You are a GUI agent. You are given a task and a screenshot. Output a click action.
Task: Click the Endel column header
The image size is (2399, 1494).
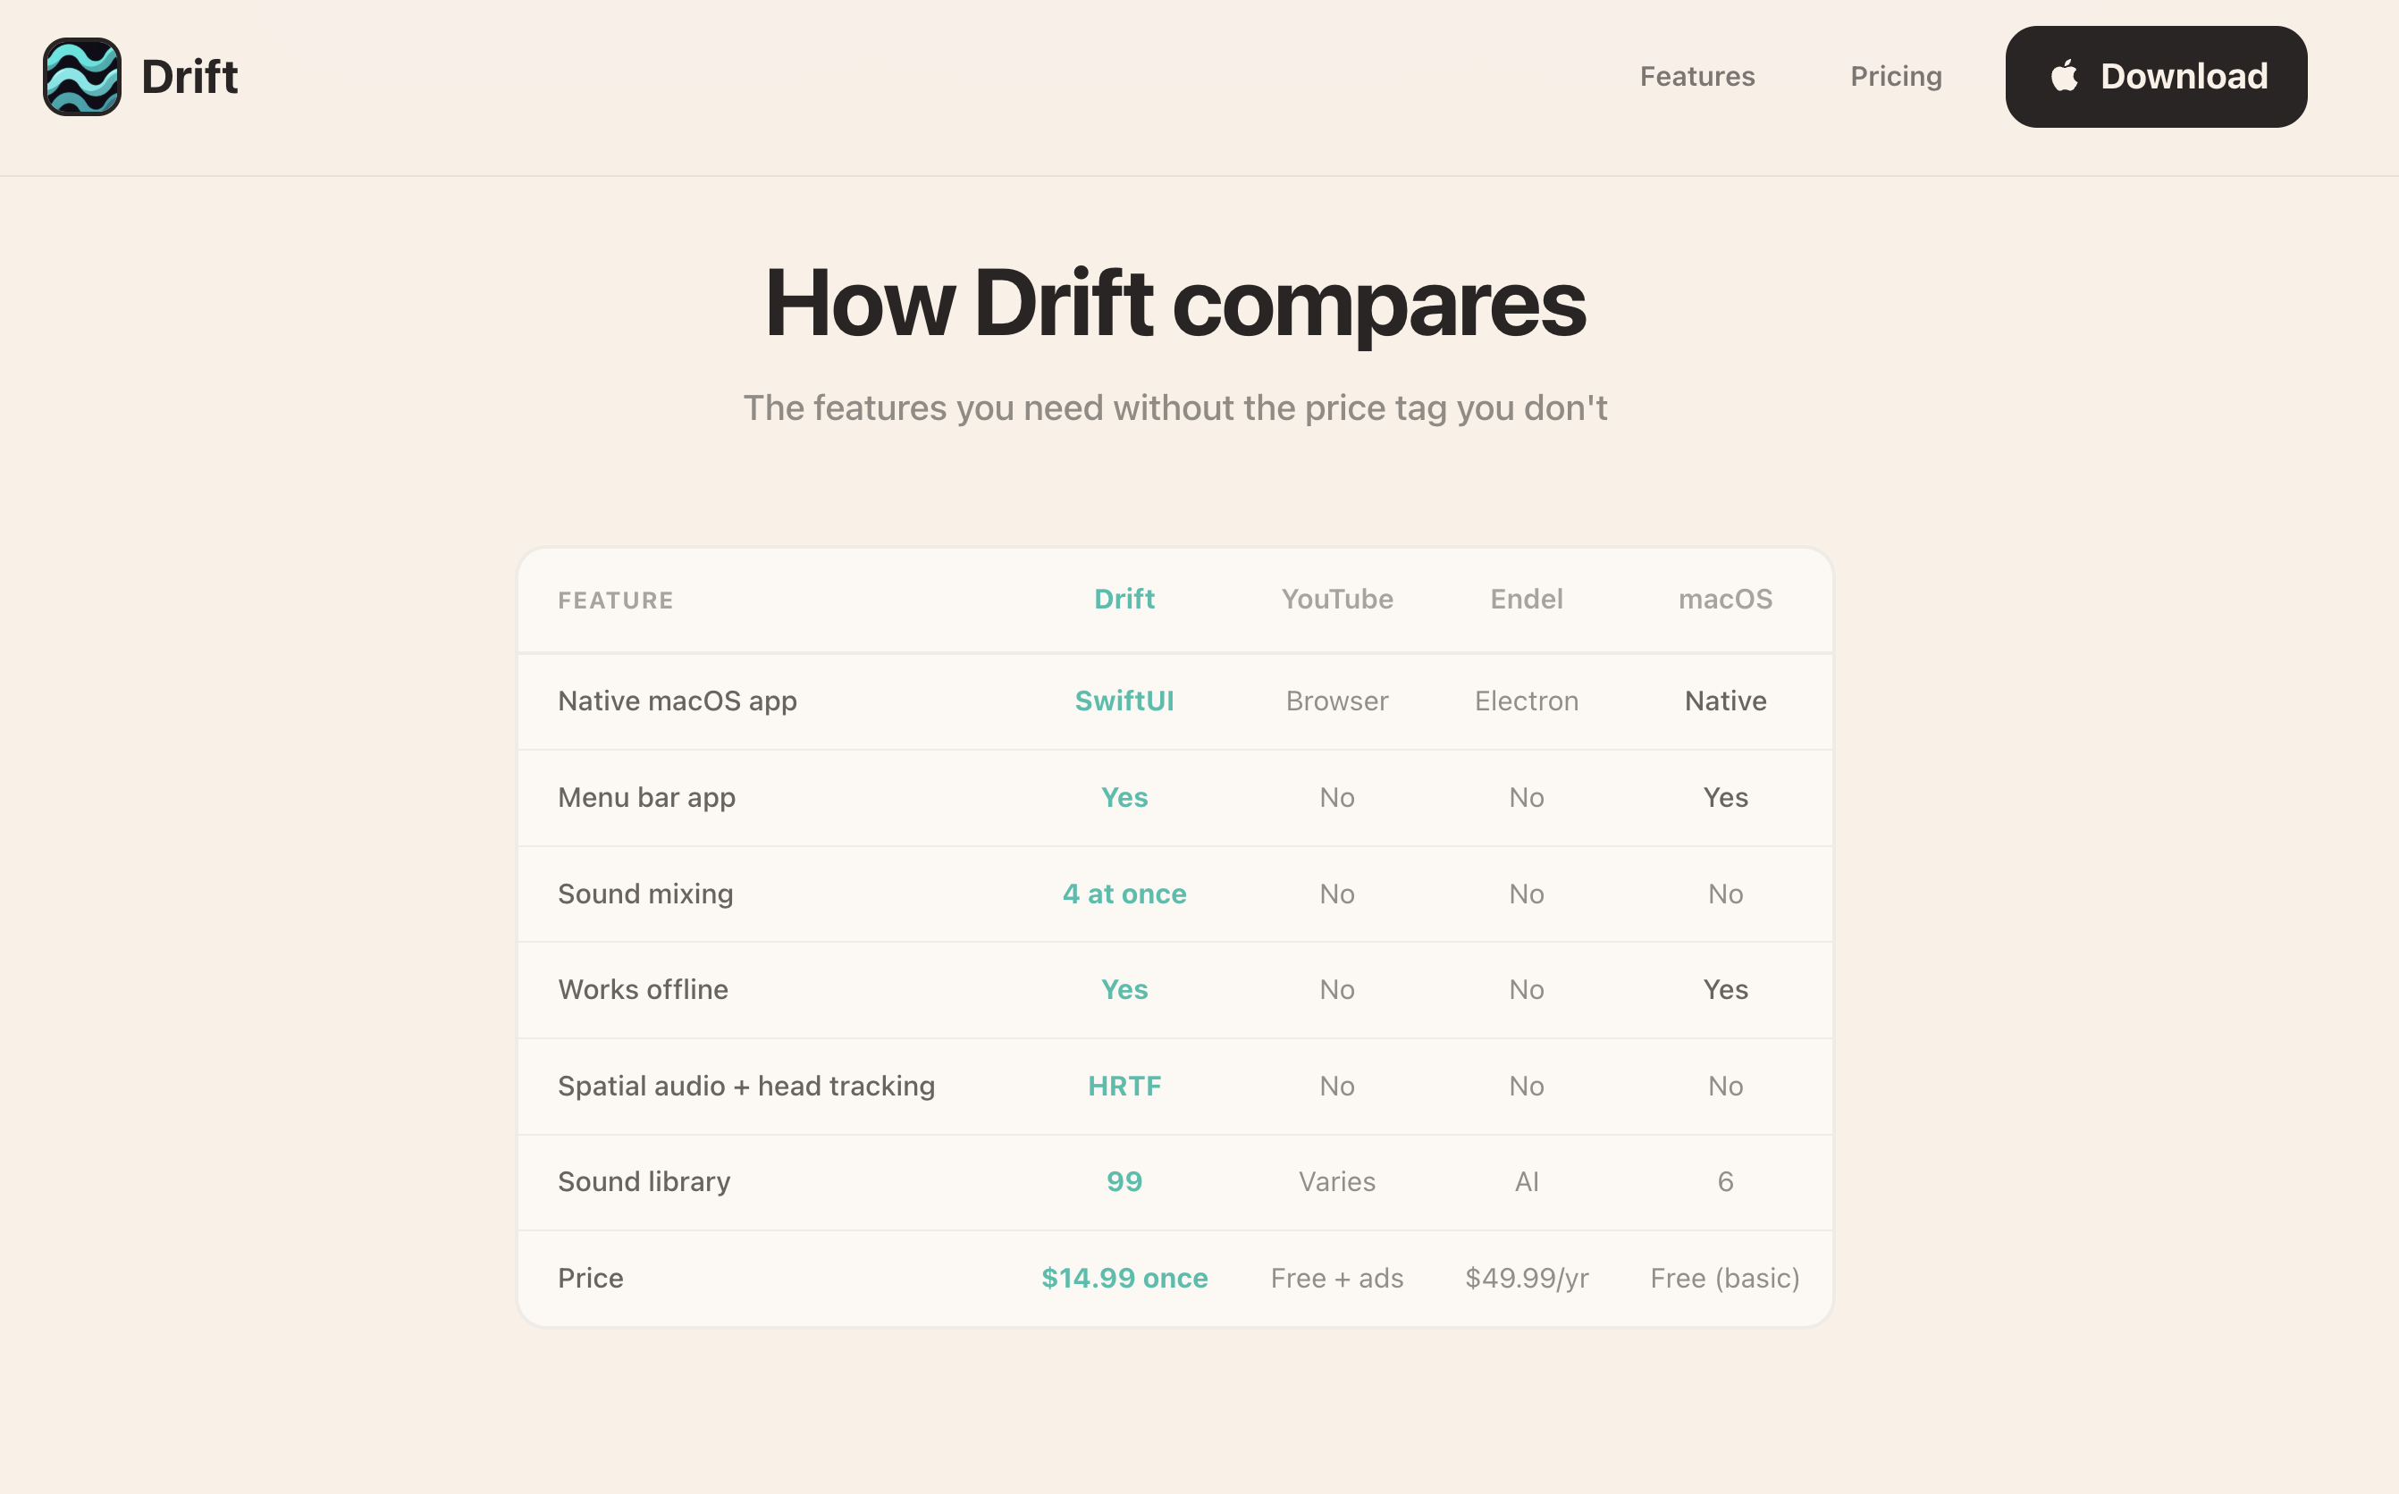1525,599
